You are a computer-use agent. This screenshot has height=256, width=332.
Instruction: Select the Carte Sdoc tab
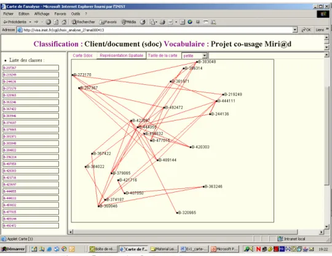coord(82,55)
